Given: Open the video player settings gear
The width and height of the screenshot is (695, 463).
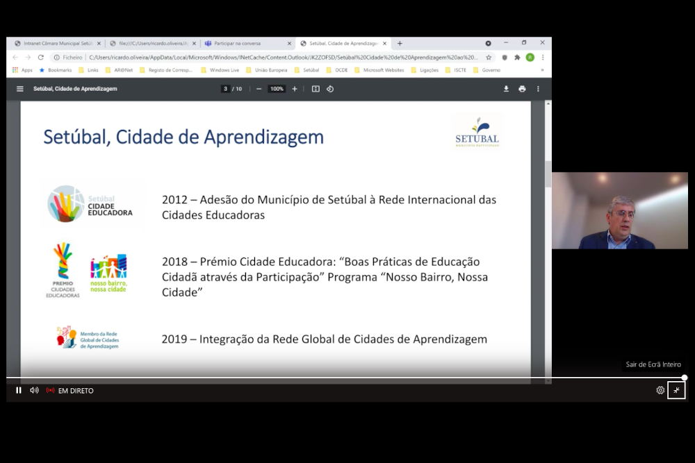Looking at the screenshot, I should click(660, 390).
